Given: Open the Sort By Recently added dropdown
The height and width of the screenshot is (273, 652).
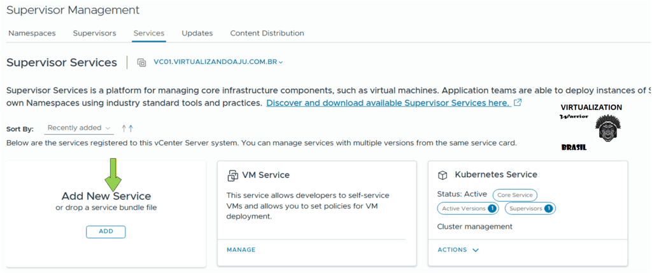Looking at the screenshot, I should click(79, 128).
